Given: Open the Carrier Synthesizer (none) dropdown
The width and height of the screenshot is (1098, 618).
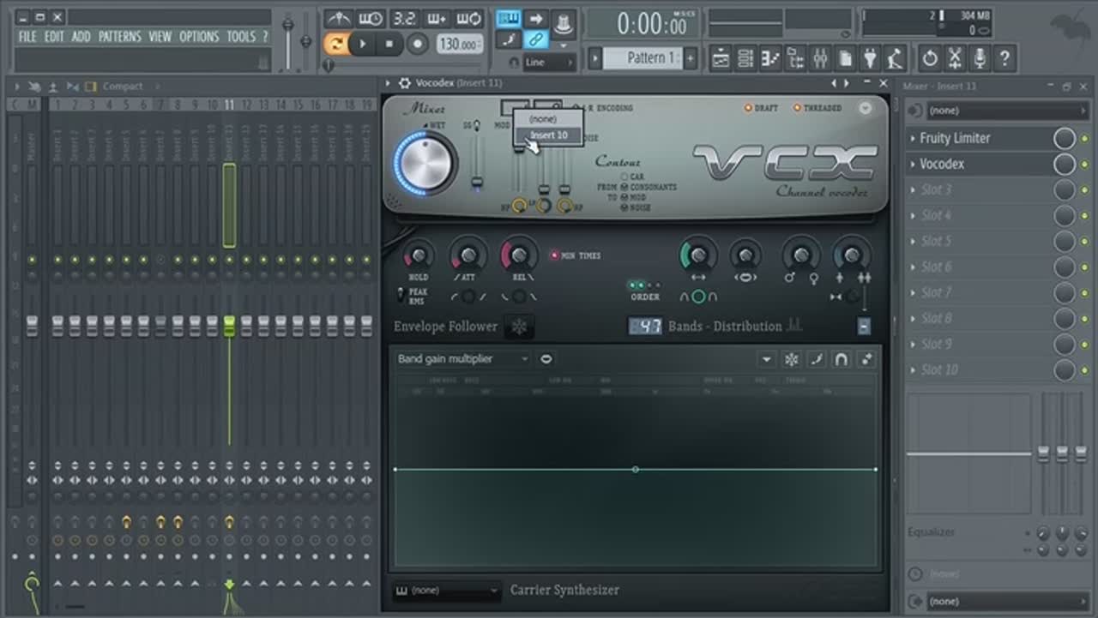Looking at the screenshot, I should click(x=447, y=591).
